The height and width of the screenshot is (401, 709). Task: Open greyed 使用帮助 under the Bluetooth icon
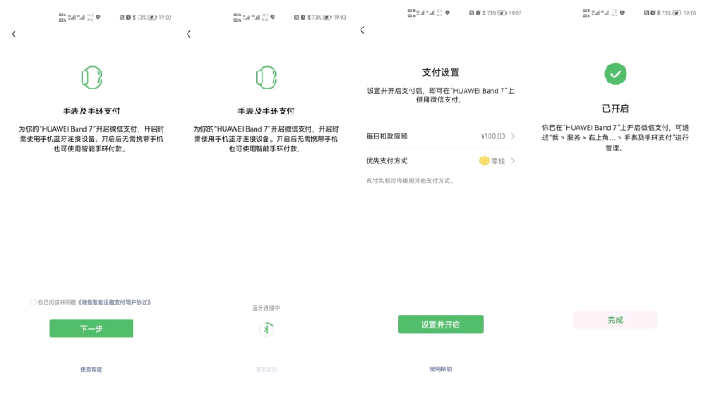pyautogui.click(x=267, y=370)
